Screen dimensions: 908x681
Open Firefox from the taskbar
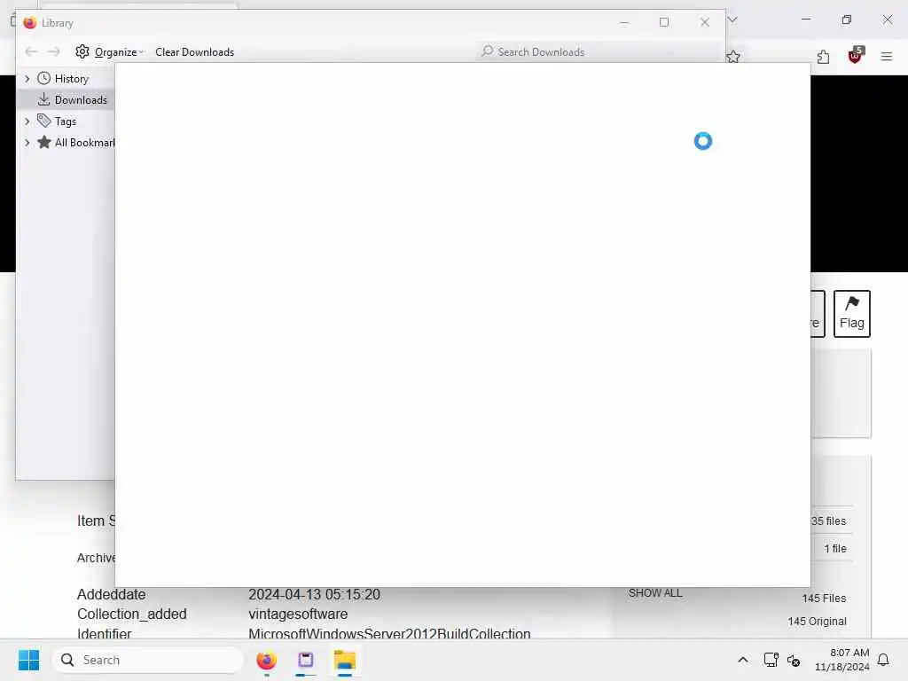point(266,660)
